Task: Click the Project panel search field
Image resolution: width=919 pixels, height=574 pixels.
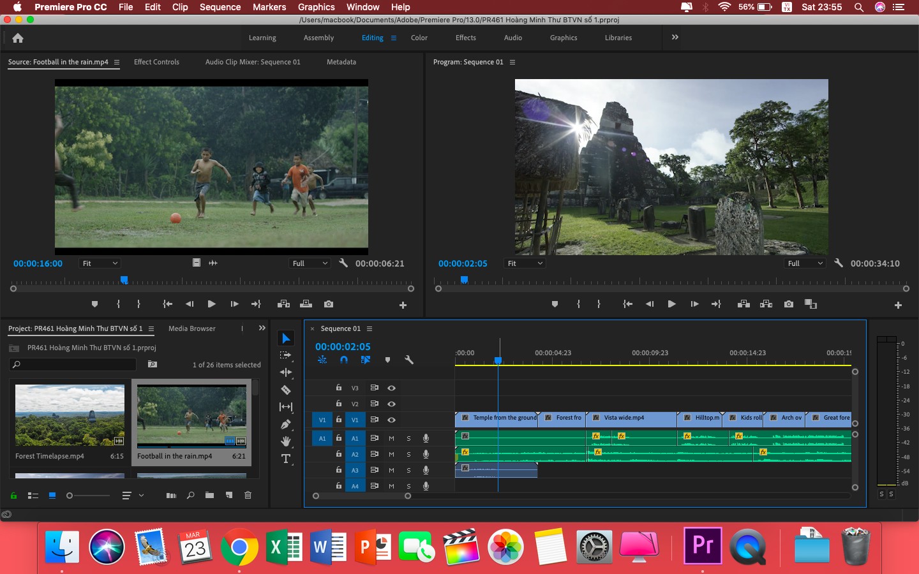Action: pos(73,364)
